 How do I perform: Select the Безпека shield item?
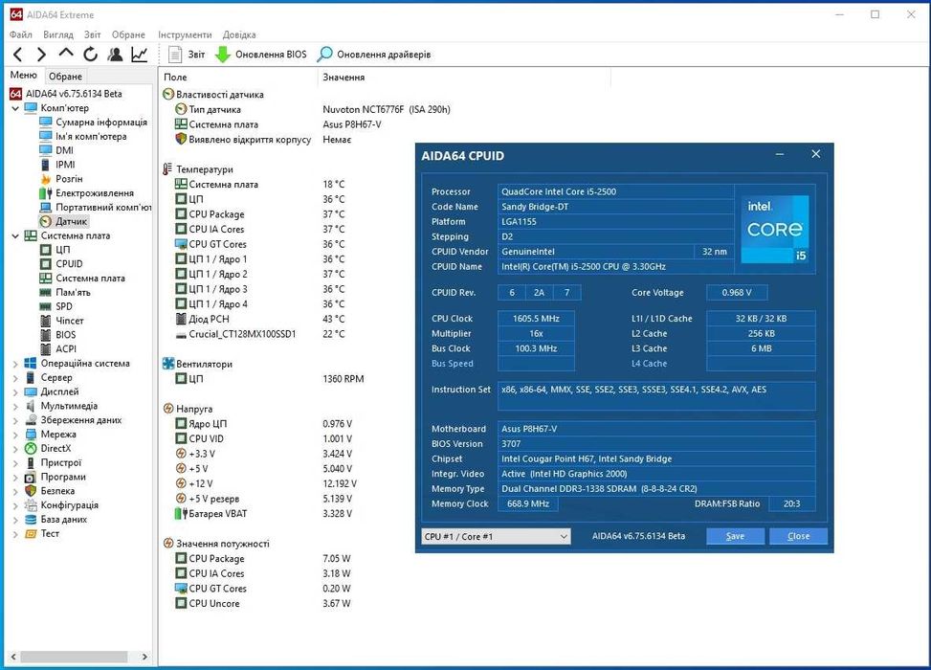click(x=50, y=491)
